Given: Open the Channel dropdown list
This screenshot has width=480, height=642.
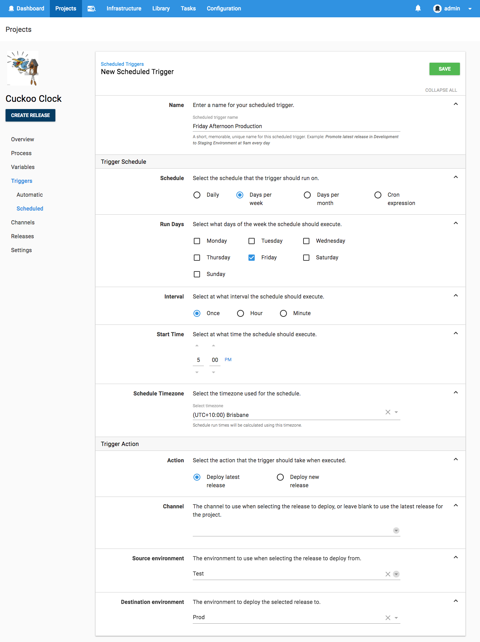Looking at the screenshot, I should [x=396, y=530].
